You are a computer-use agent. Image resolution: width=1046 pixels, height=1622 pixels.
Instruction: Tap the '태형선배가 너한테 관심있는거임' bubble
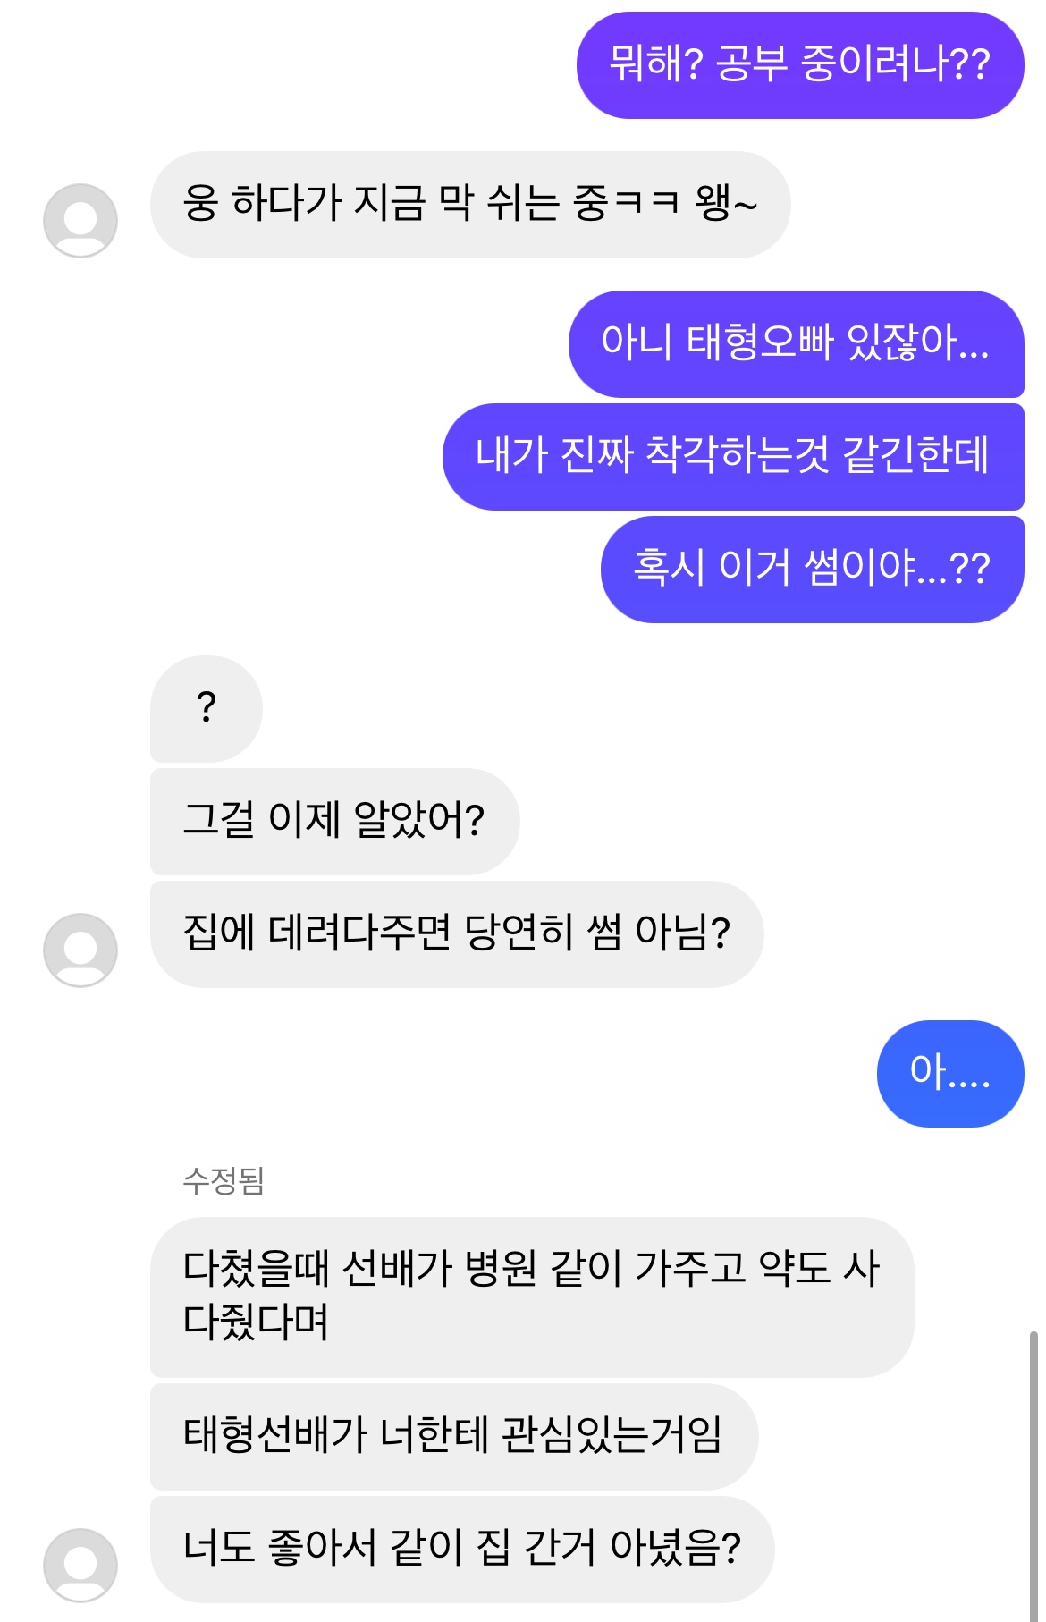tap(452, 1436)
